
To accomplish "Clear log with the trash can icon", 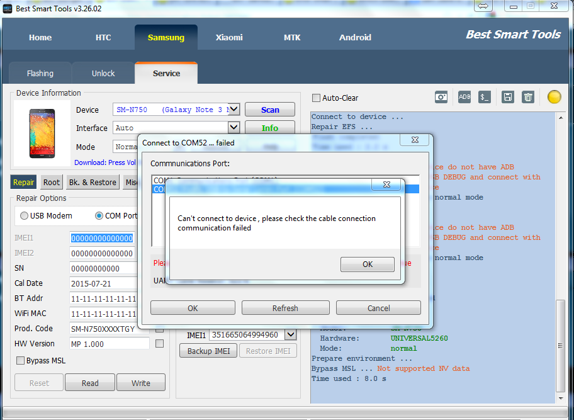I will 528,97.
